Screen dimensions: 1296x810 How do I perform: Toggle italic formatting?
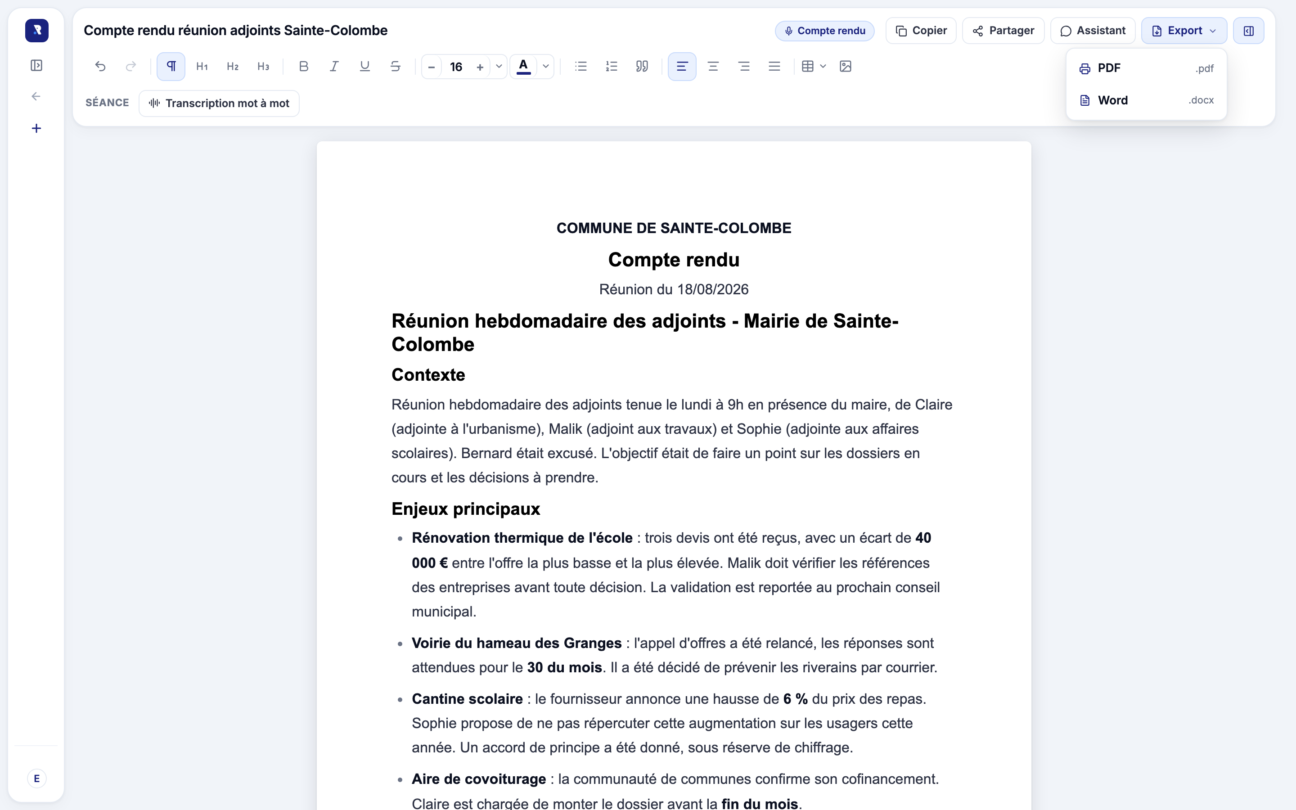click(x=334, y=67)
